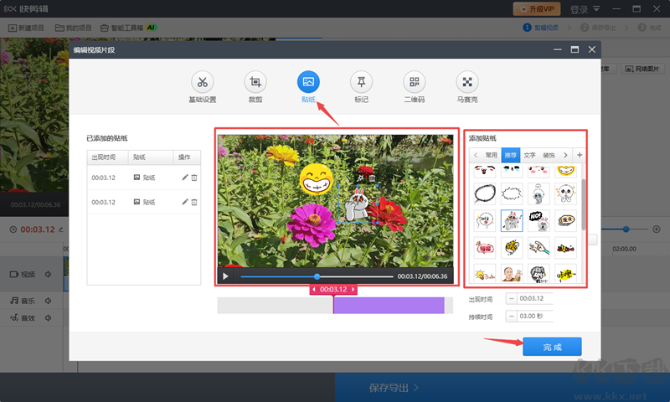Pick the bald man waving sticker
The width and height of the screenshot is (670, 402).
point(512,273)
